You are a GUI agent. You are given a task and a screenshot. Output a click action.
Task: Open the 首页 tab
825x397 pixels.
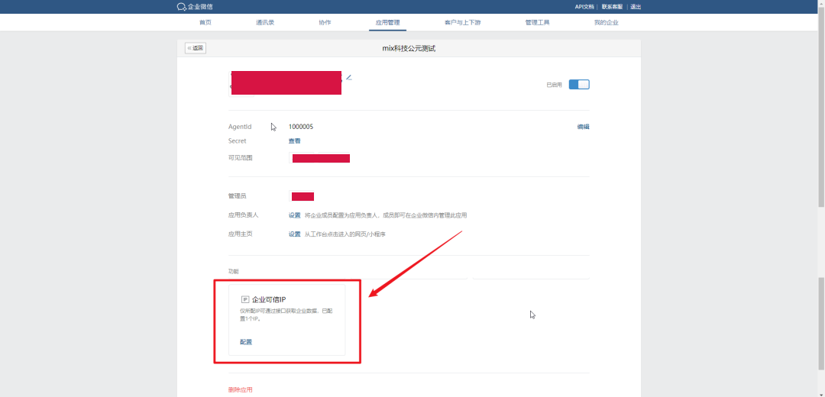205,23
